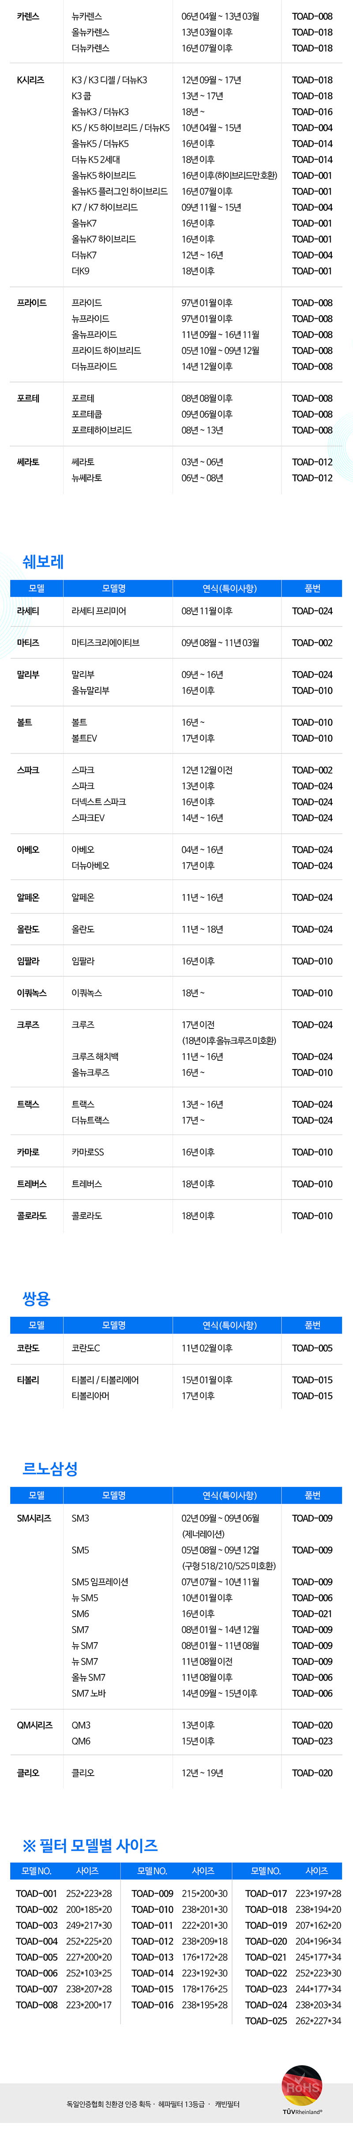Click the 더K9 model row

176,270
